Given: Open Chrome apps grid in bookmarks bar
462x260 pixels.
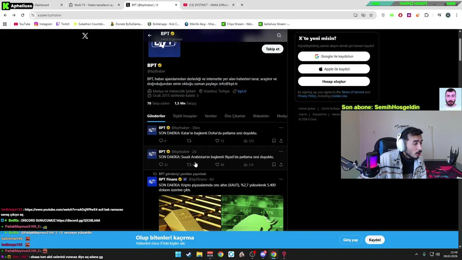Looking at the screenshot, I should pyautogui.click(x=5, y=24).
